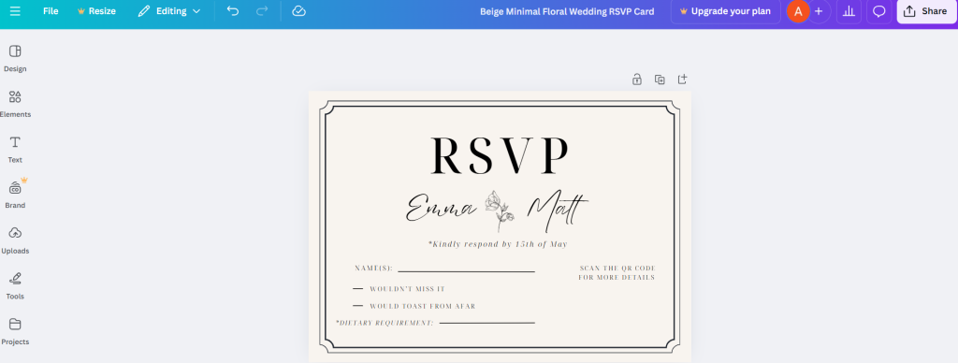Image resolution: width=958 pixels, height=363 pixels.
Task: Click Upgrade your plan button
Action: [x=725, y=11]
